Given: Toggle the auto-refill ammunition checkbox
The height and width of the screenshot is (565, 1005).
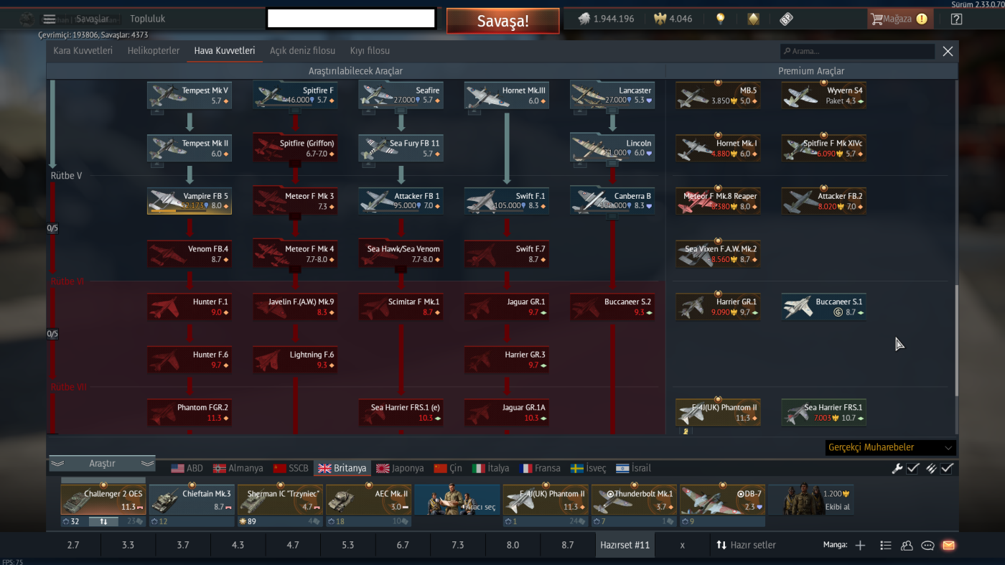Looking at the screenshot, I should coord(948,468).
